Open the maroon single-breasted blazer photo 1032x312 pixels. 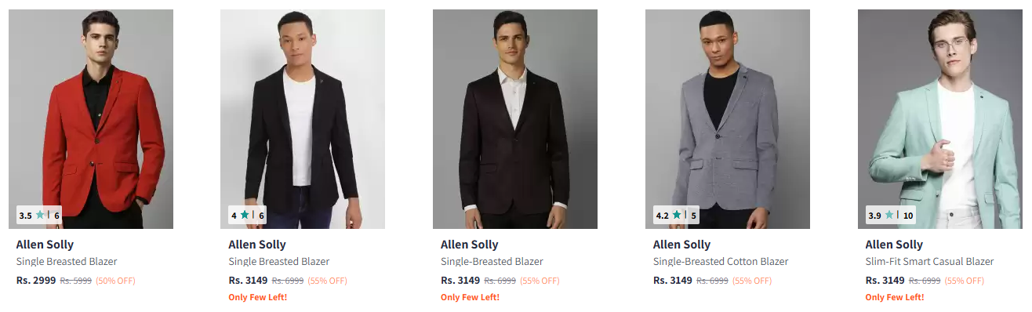click(x=515, y=119)
